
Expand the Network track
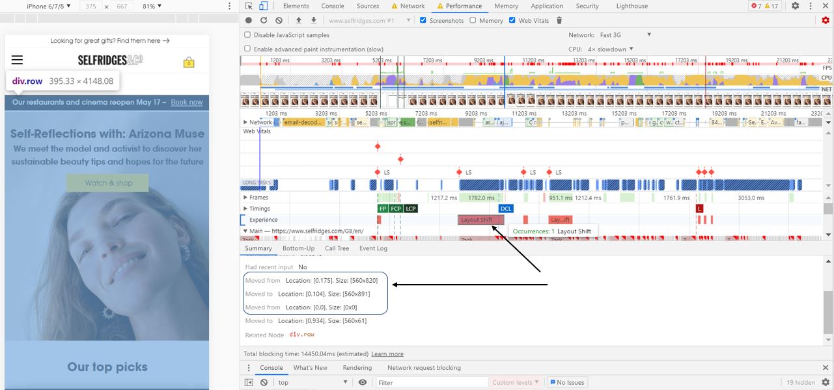pos(245,122)
